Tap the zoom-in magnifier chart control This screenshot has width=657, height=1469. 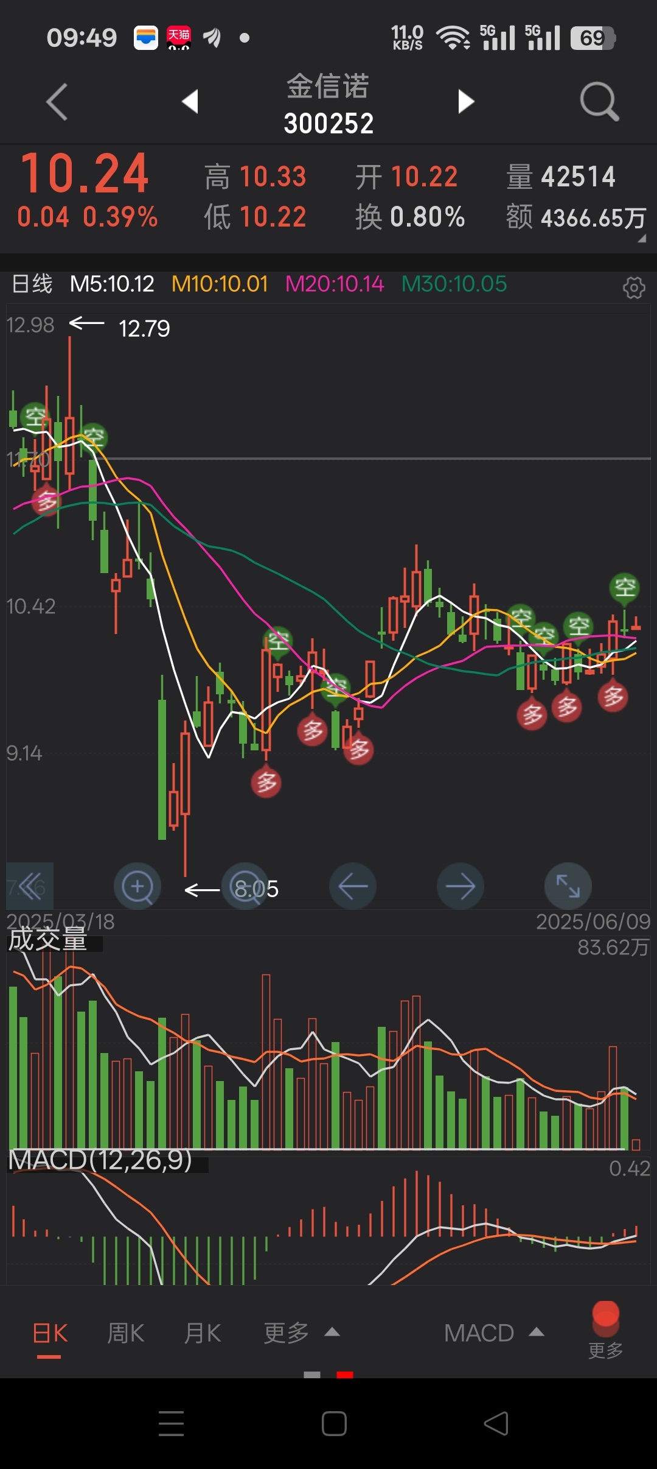[137, 886]
